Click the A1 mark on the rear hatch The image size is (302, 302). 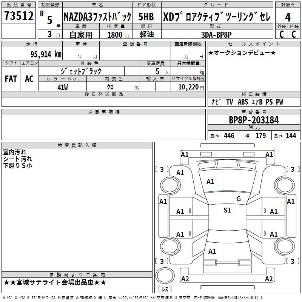click(x=212, y=251)
